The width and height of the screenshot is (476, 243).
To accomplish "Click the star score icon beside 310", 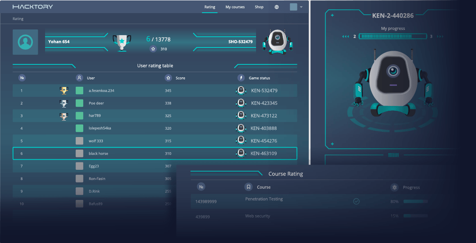I will (153, 49).
